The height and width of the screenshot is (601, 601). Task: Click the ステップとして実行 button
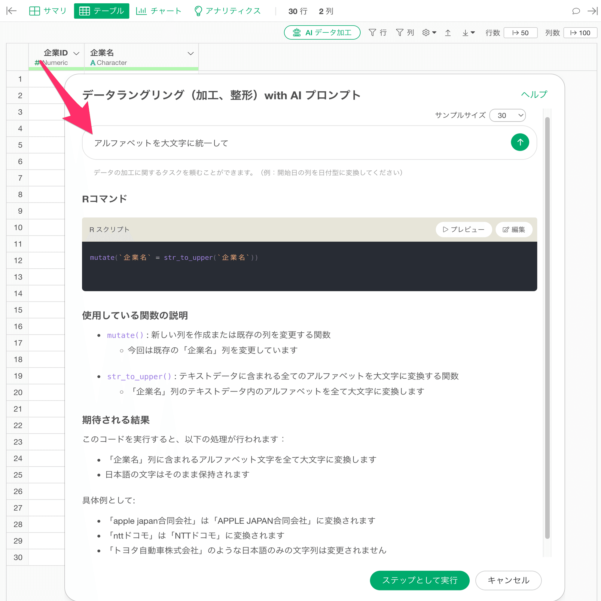[419, 581]
